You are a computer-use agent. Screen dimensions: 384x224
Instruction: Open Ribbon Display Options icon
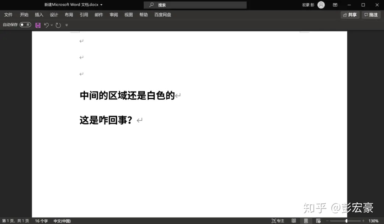(x=335, y=5)
